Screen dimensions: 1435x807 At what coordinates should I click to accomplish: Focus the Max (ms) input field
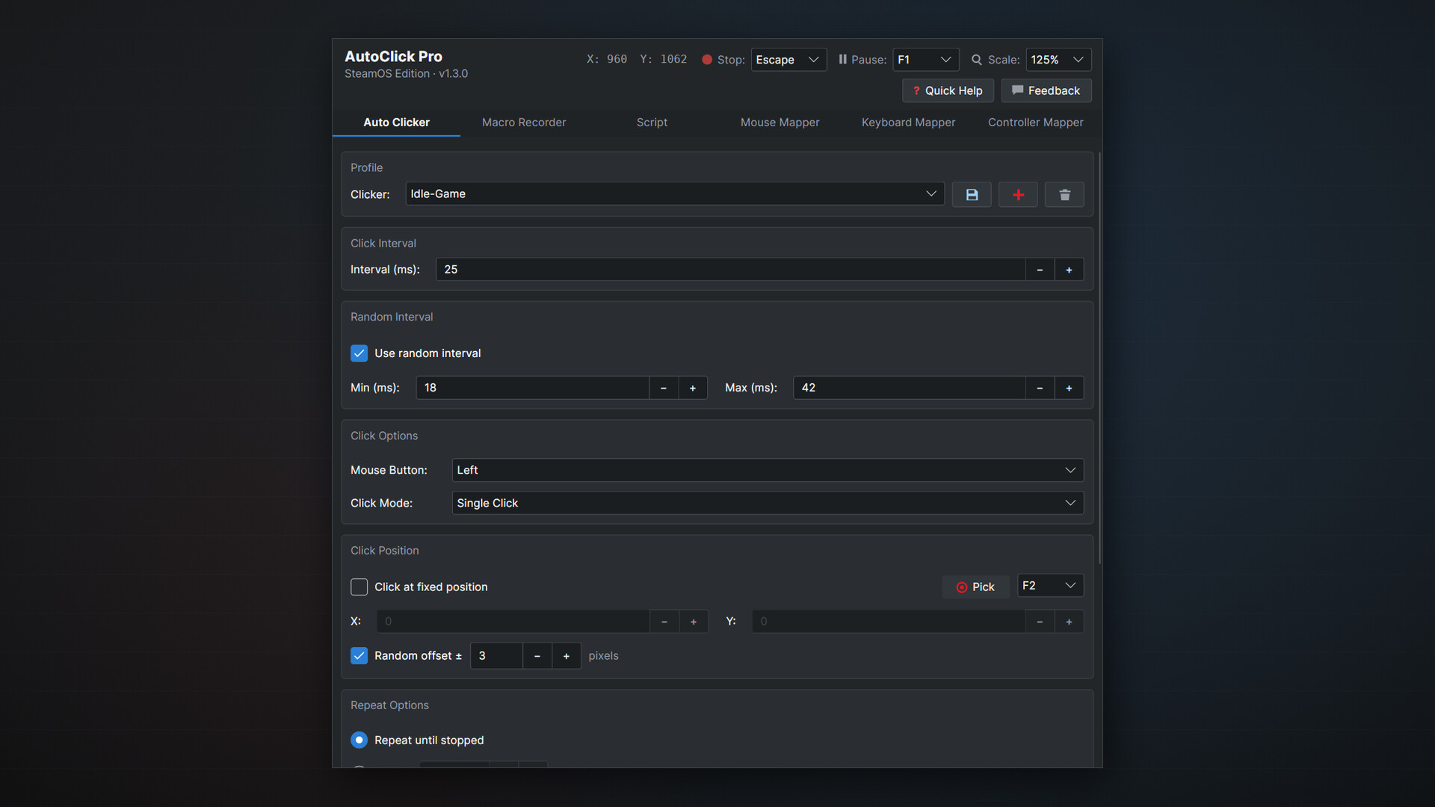pyautogui.click(x=909, y=388)
